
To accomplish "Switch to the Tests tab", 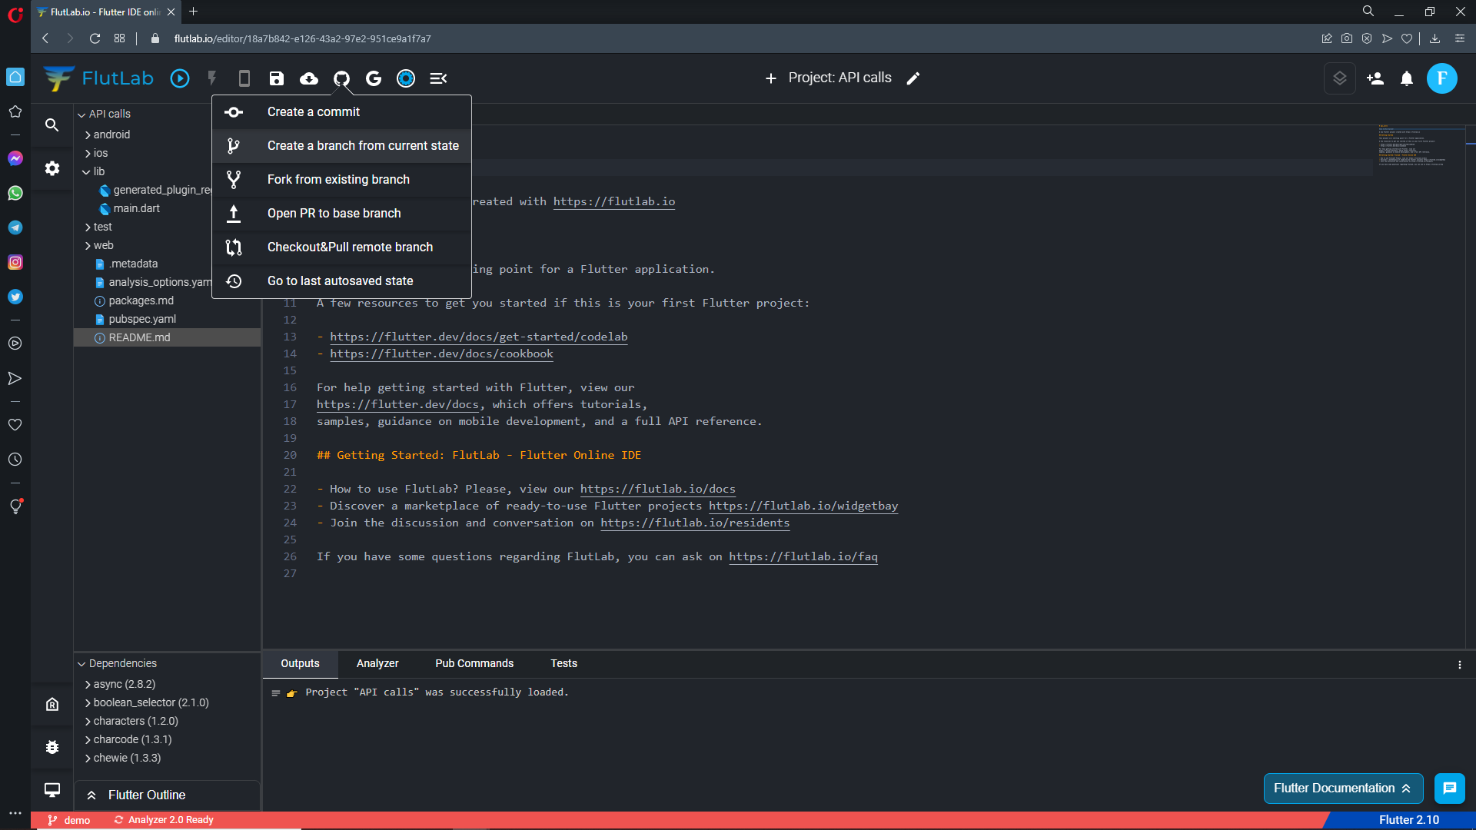I will [x=563, y=663].
